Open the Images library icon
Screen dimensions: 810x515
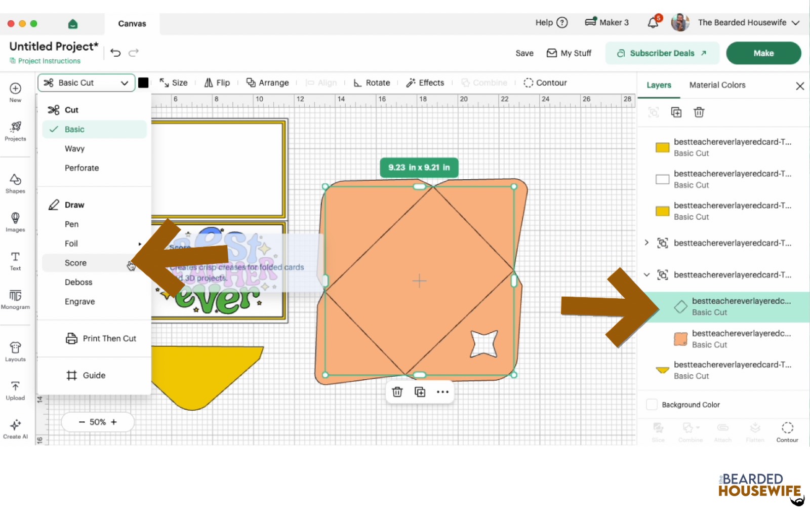click(x=15, y=222)
